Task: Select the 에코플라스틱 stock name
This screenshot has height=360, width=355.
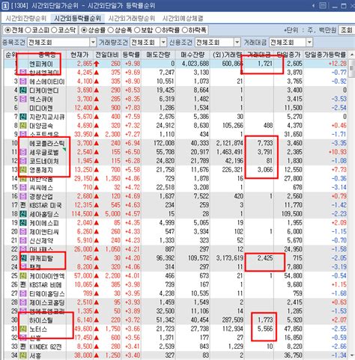Action: 47,143
